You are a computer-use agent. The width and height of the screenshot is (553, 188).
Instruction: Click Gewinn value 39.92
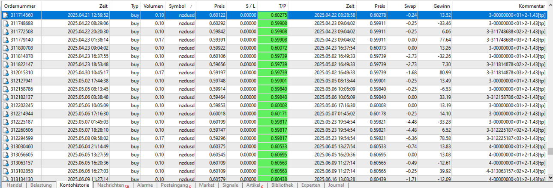444,171
